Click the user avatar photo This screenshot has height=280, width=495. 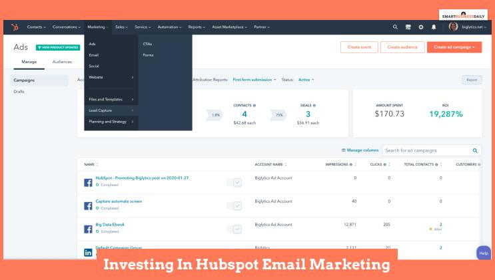453,27
